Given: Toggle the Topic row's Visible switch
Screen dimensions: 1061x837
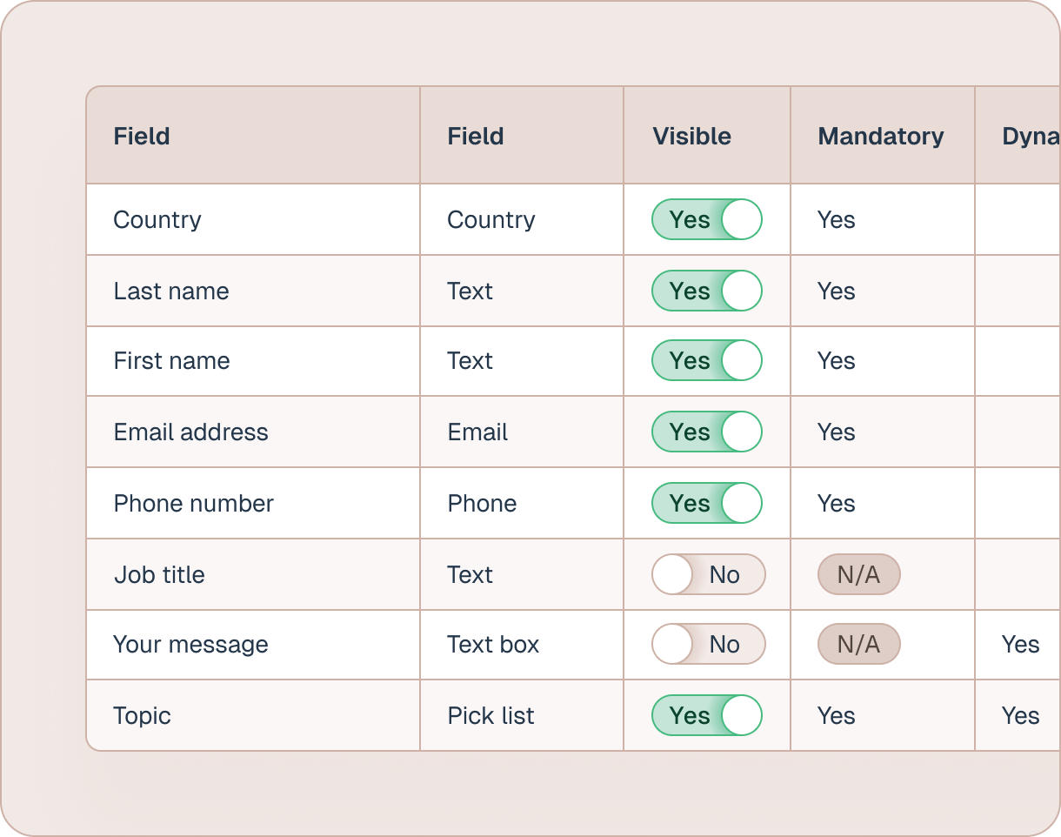Looking at the screenshot, I should point(706,715).
